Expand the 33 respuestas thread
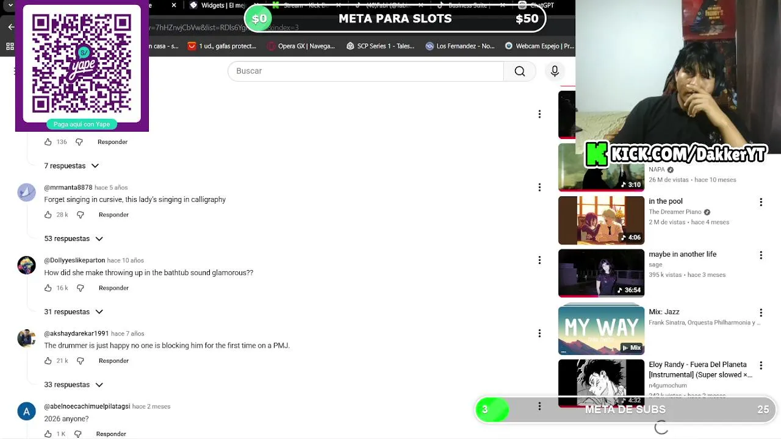Screen dimensions: 781x439 73,385
